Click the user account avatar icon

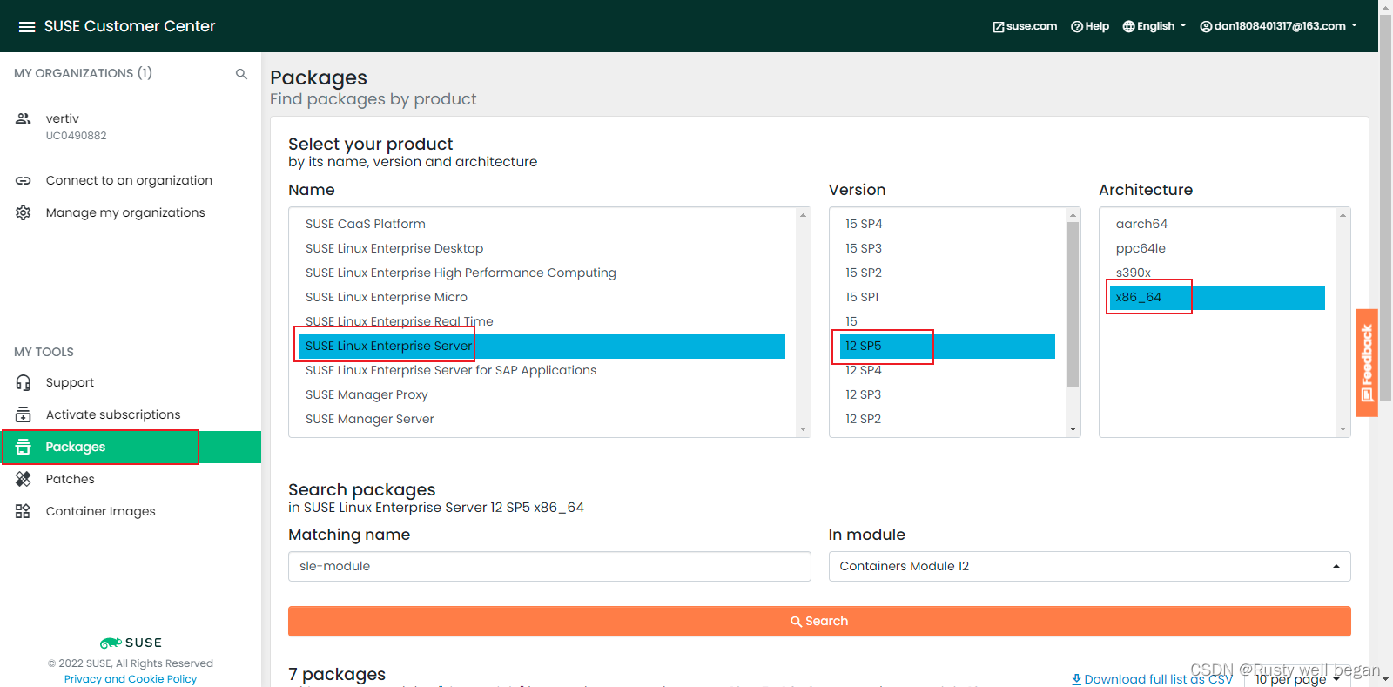1206,27
